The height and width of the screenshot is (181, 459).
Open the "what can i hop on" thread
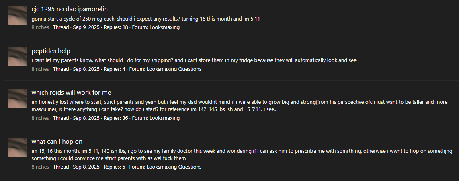click(x=57, y=142)
